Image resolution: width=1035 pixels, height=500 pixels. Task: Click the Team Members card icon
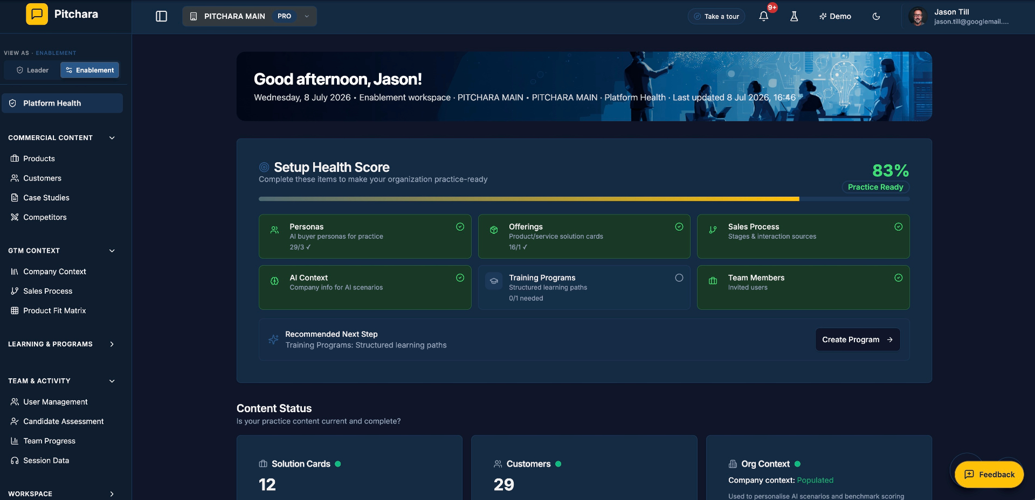(713, 281)
